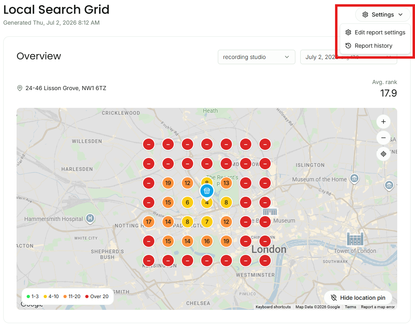
Task: Click the HARLESDEN map label
Action: [77, 169]
